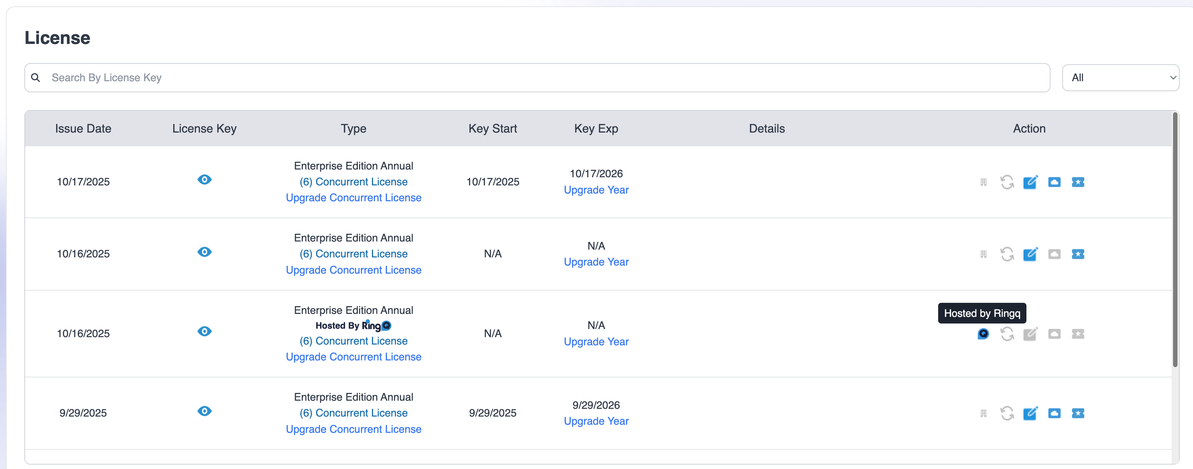Click the building icon on the 10/17/2025 row
1193x469 pixels.
(983, 182)
